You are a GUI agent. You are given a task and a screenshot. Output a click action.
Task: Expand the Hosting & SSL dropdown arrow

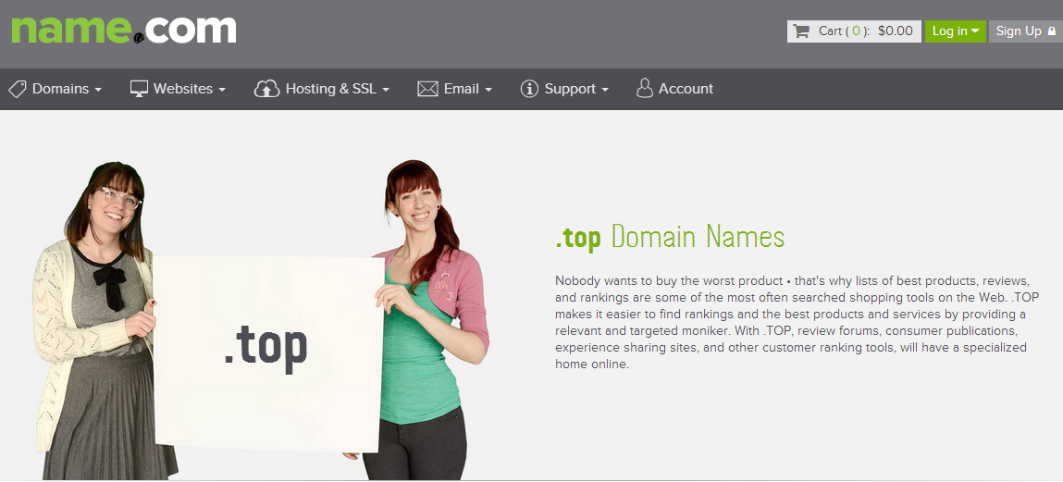pyautogui.click(x=386, y=90)
